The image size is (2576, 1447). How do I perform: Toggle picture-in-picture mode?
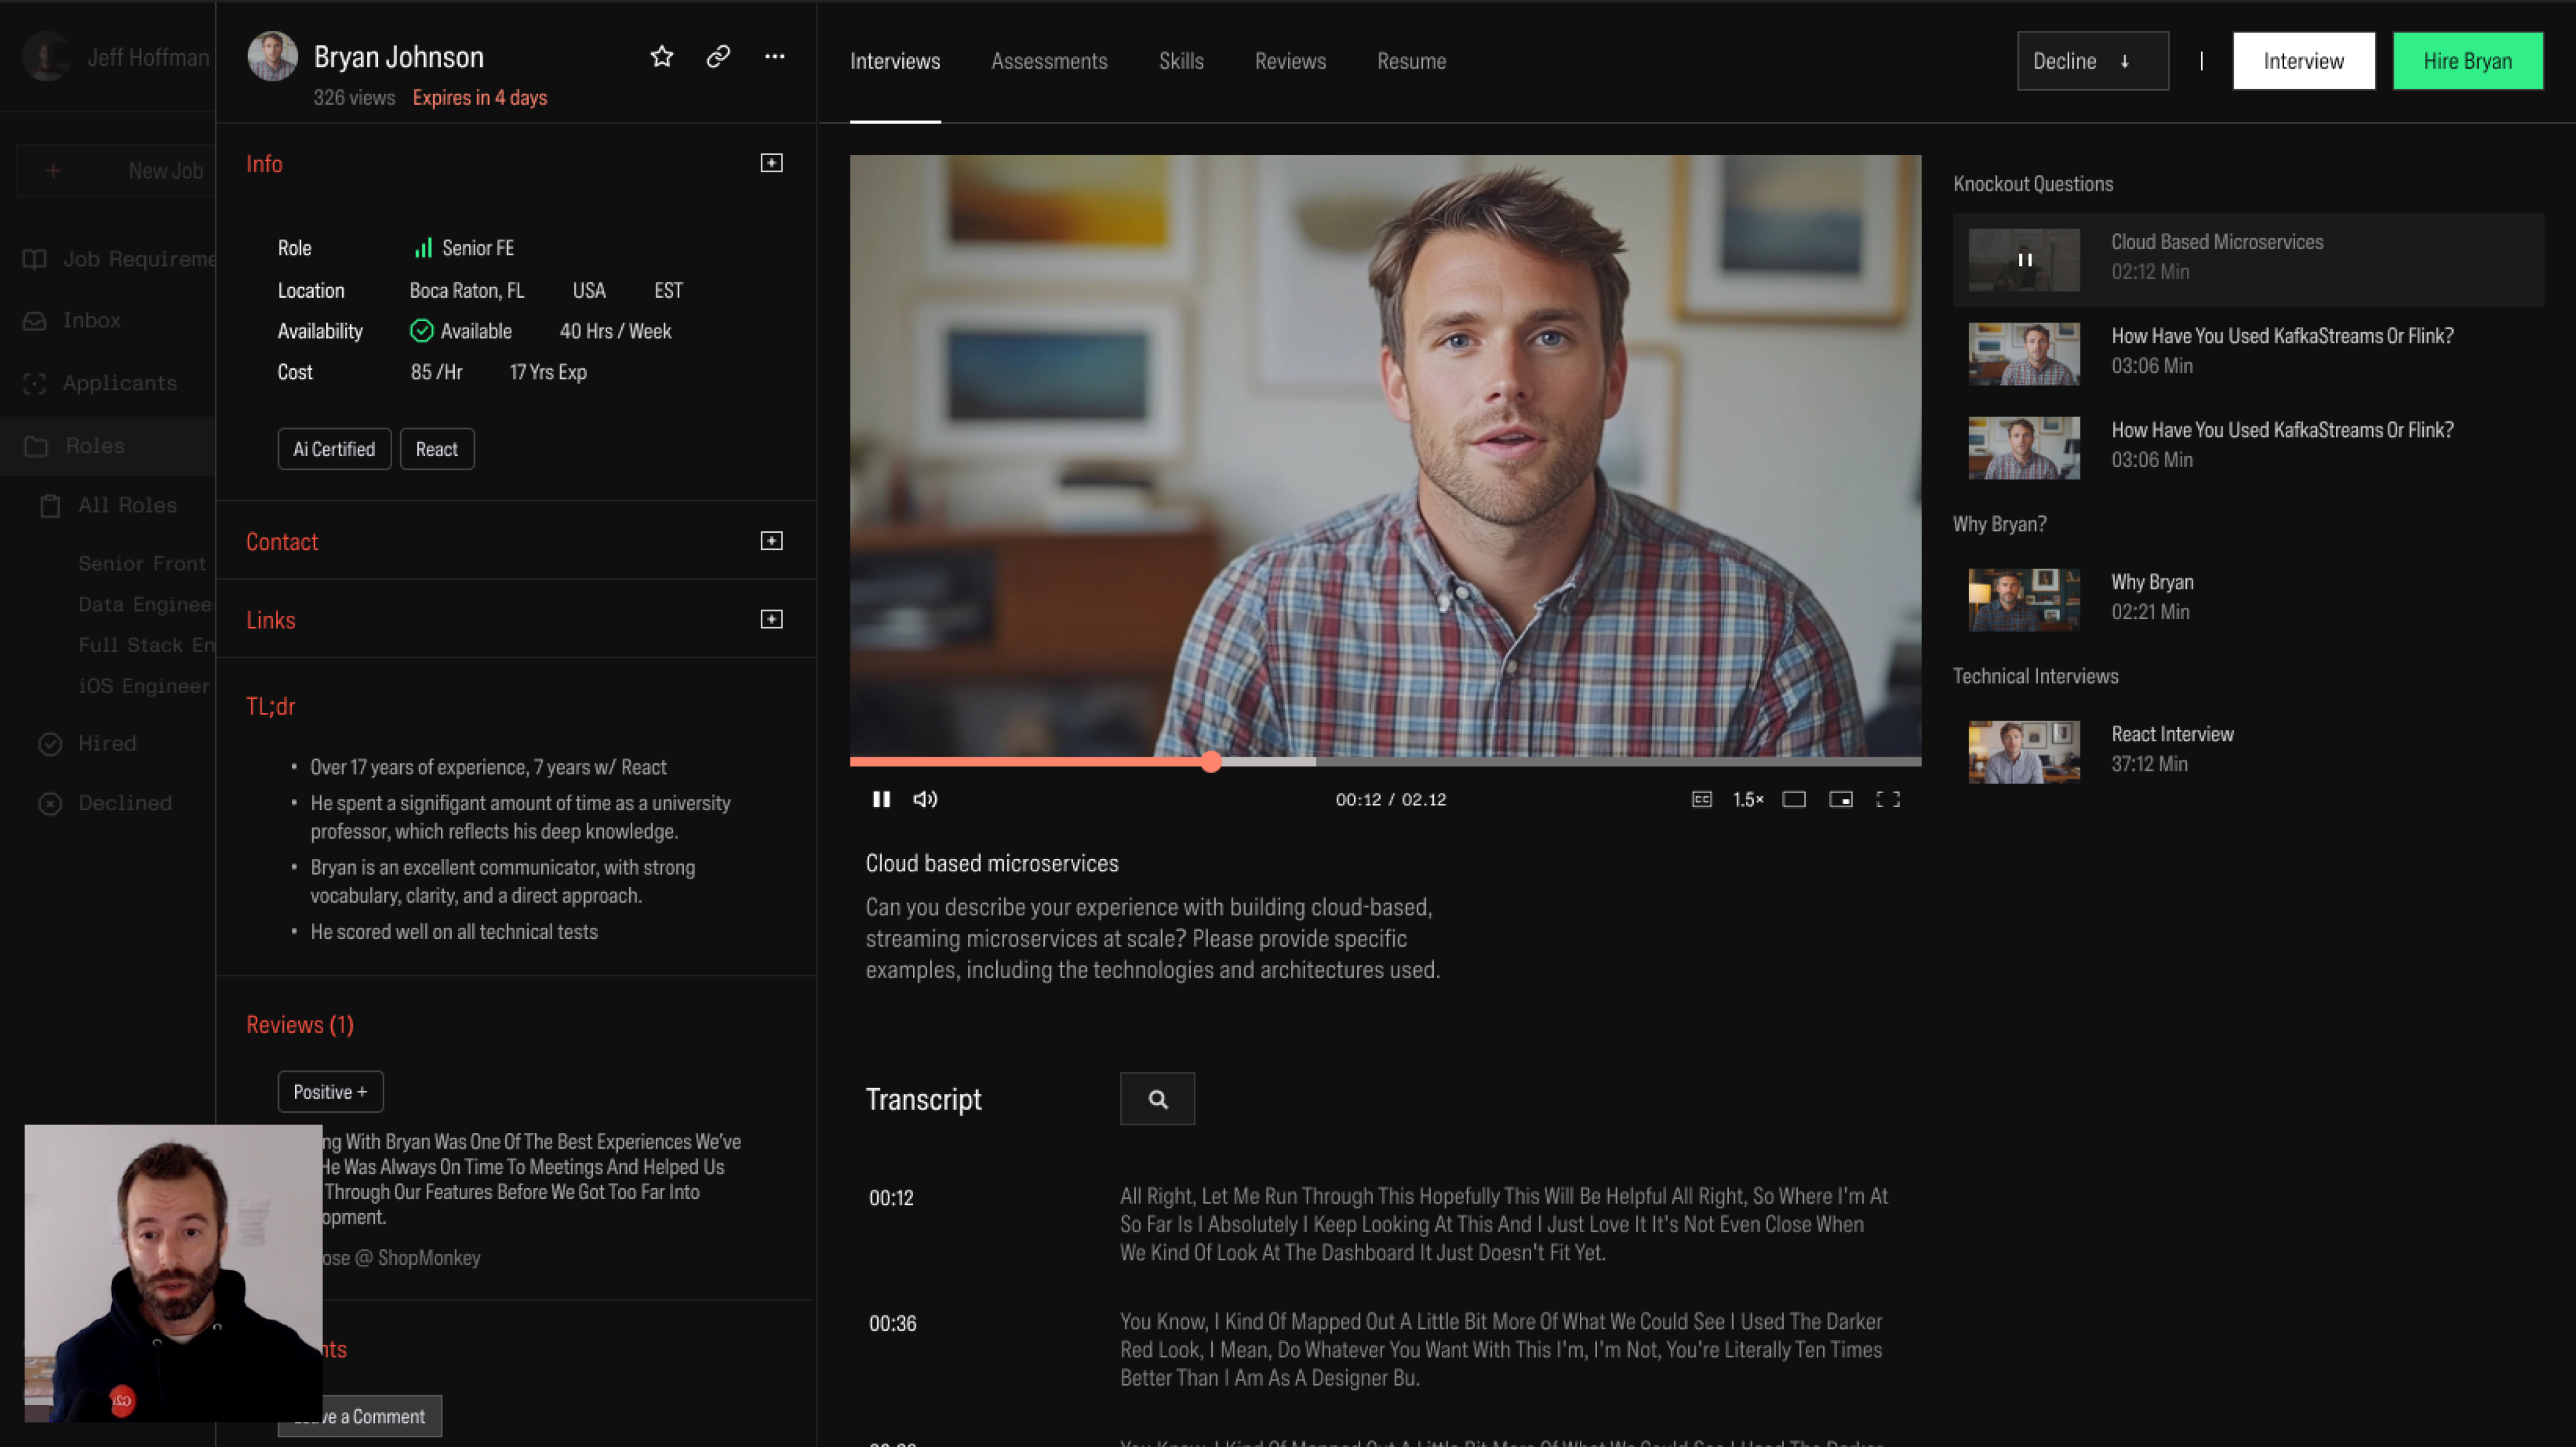(x=1841, y=799)
